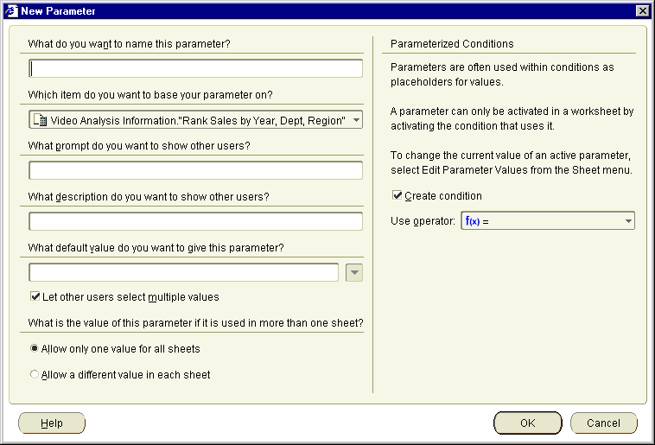Click the Help button
Screen dimensions: 655x445
click(x=52, y=423)
